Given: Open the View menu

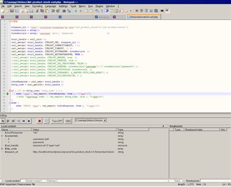Looking at the screenshot, I should (x=27, y=6).
